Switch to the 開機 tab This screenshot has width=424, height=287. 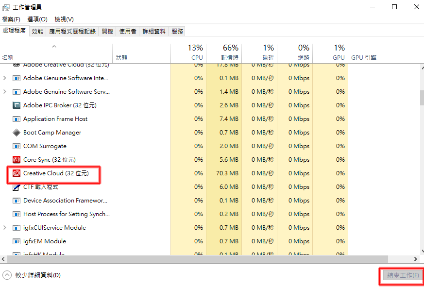pos(107,32)
